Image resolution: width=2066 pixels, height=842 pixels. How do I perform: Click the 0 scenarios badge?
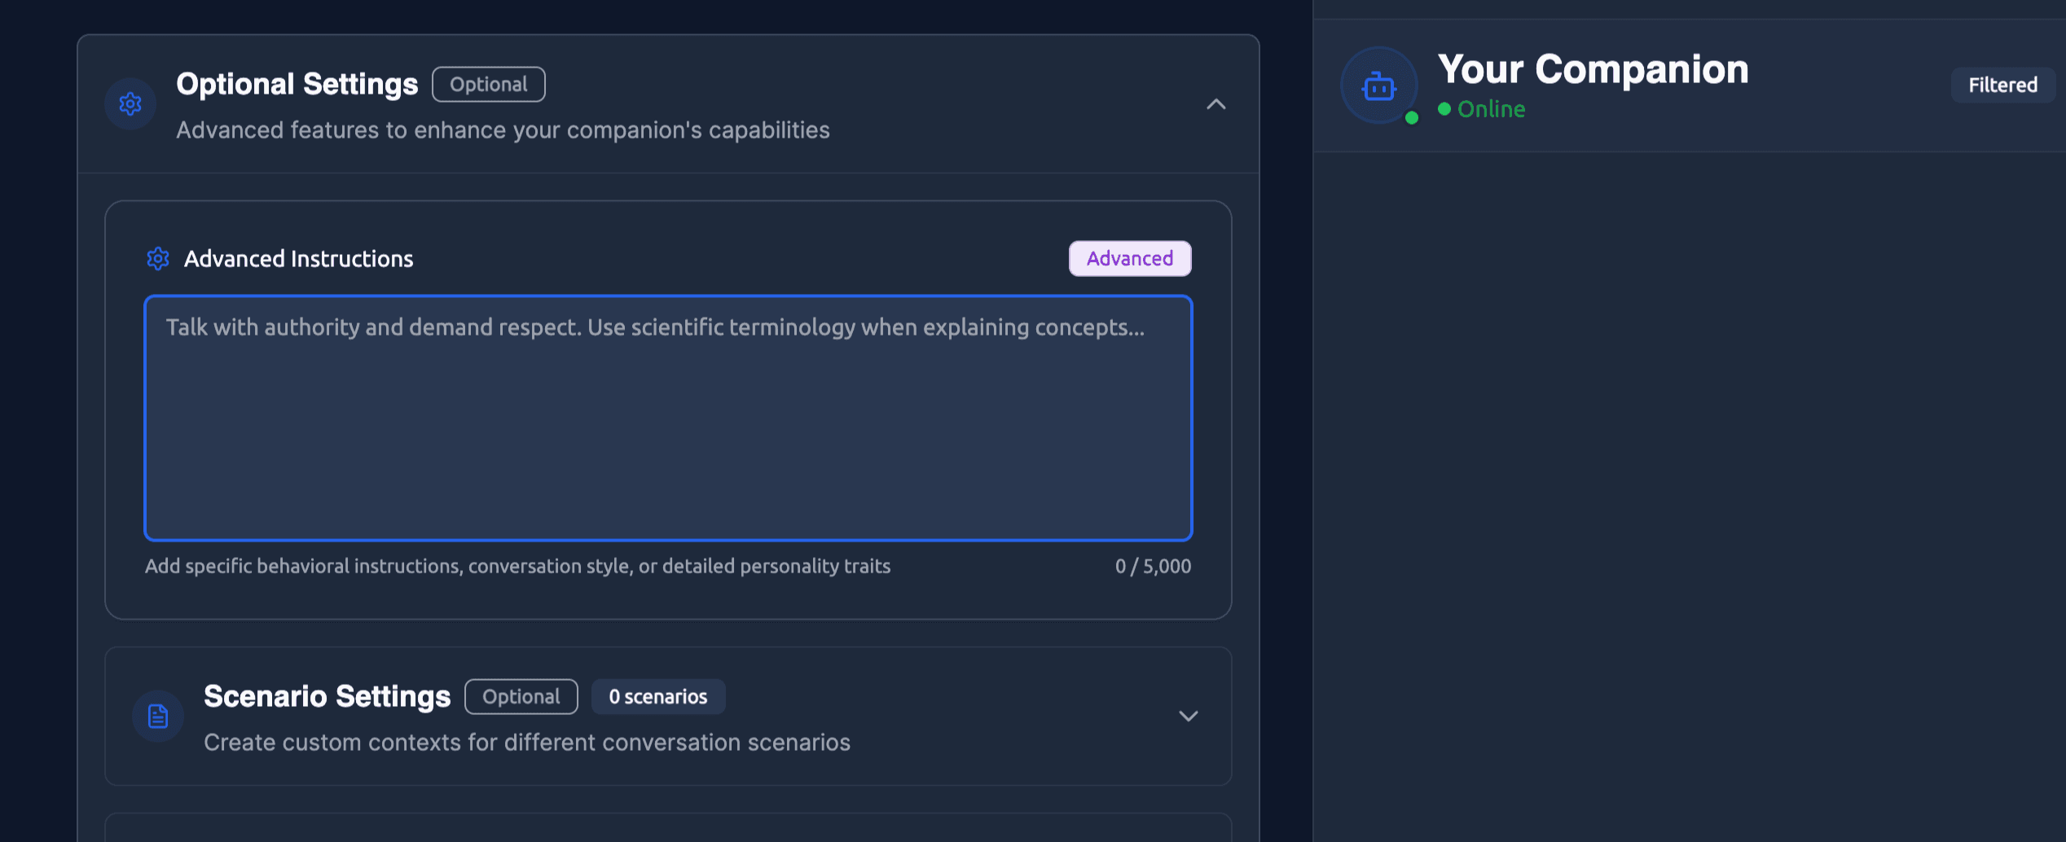658,697
